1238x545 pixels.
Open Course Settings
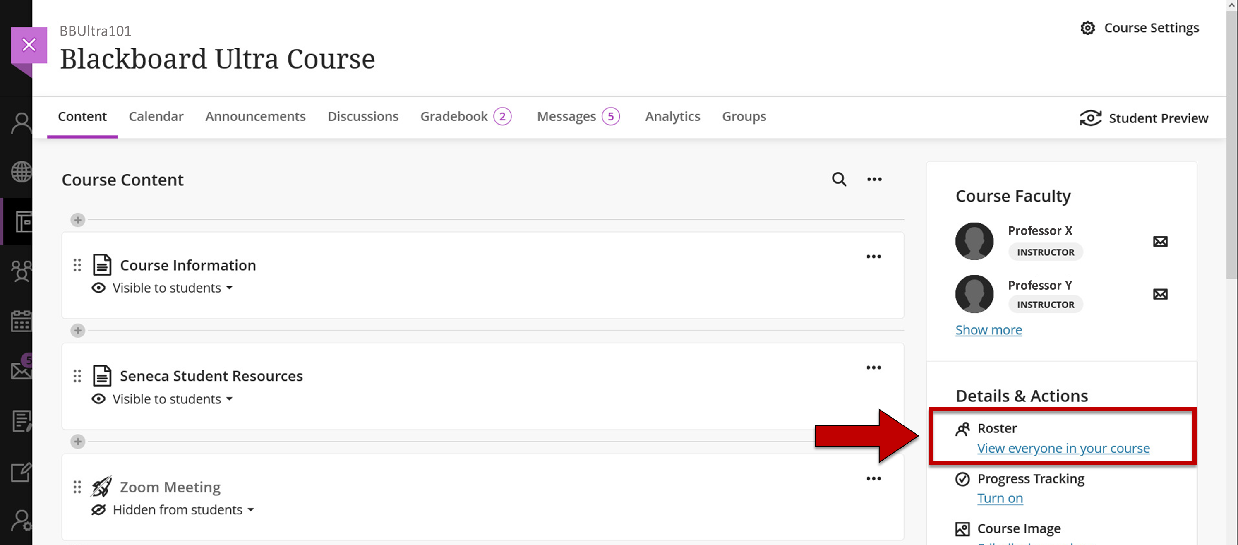coord(1140,28)
